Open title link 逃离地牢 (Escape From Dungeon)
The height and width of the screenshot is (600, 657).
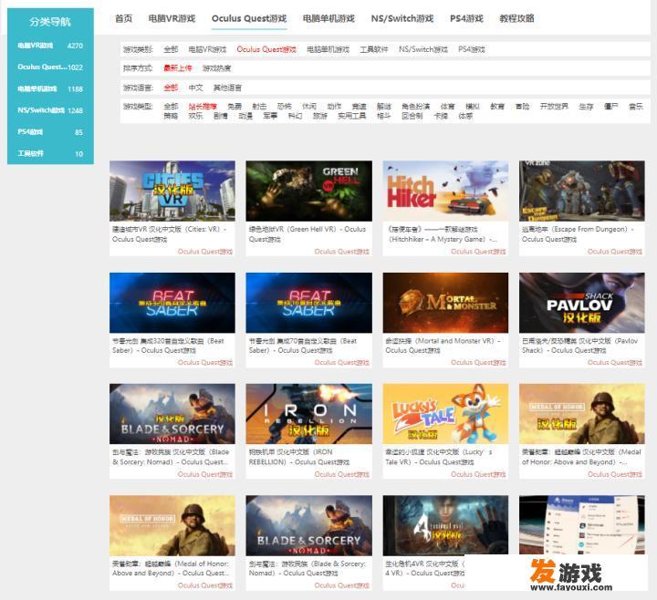578,234
